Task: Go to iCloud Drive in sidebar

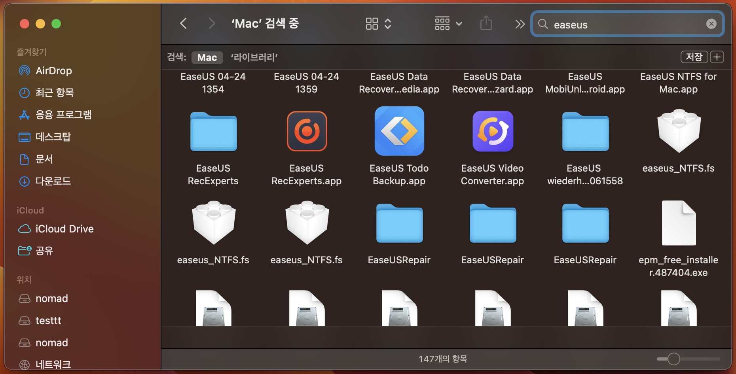Action: click(64, 229)
